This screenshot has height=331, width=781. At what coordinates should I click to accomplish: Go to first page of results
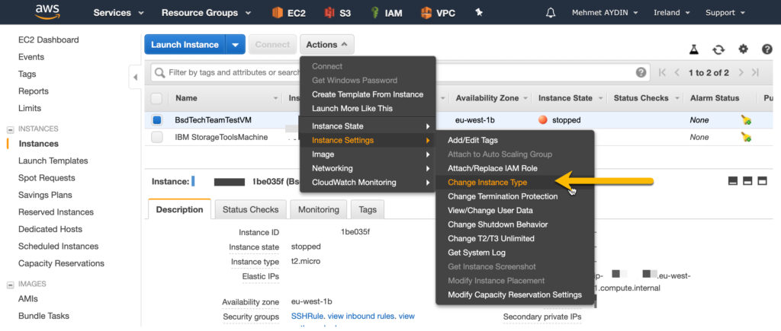point(662,72)
